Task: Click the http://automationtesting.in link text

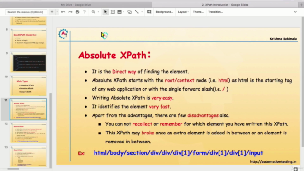Action: click(273, 161)
